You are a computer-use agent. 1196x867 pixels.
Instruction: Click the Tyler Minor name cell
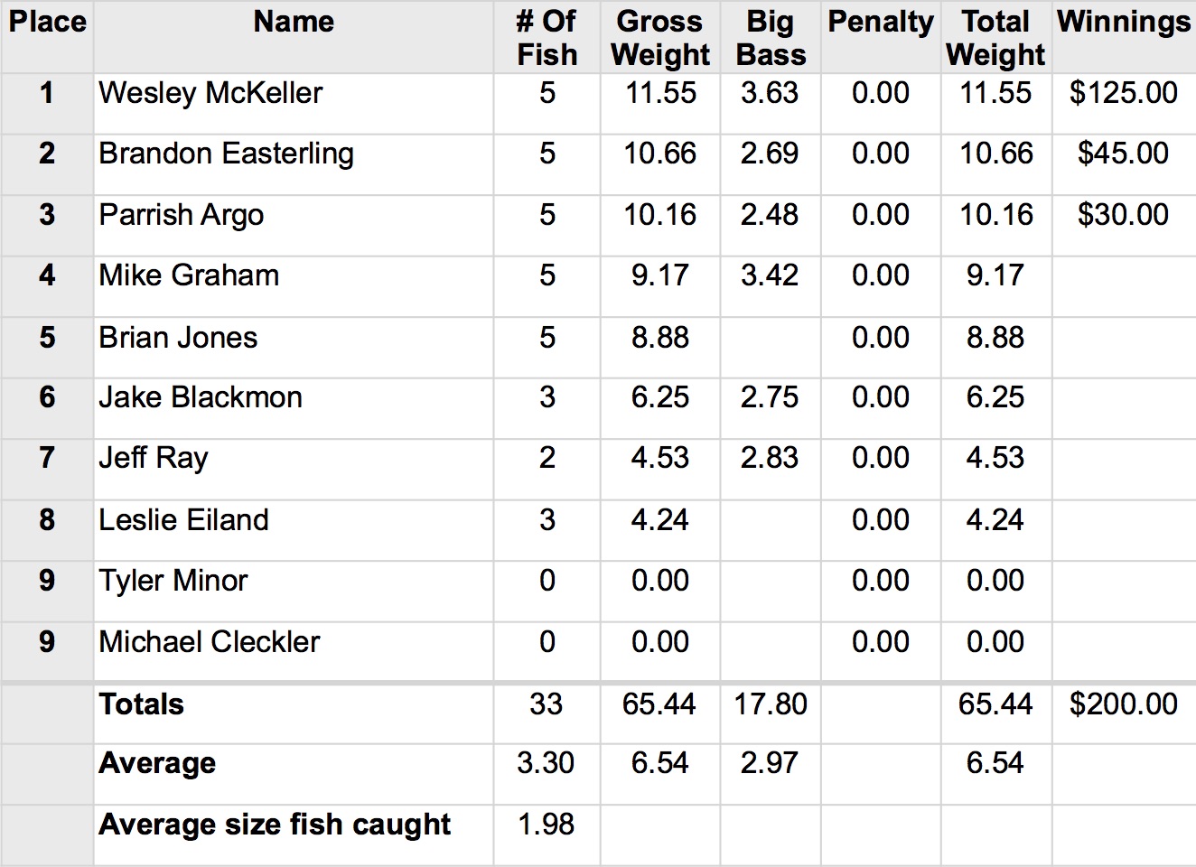pos(173,581)
